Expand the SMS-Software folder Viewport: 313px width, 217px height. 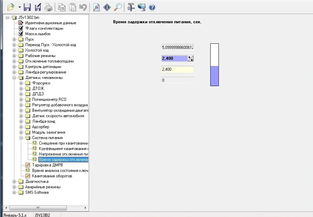point(14,192)
